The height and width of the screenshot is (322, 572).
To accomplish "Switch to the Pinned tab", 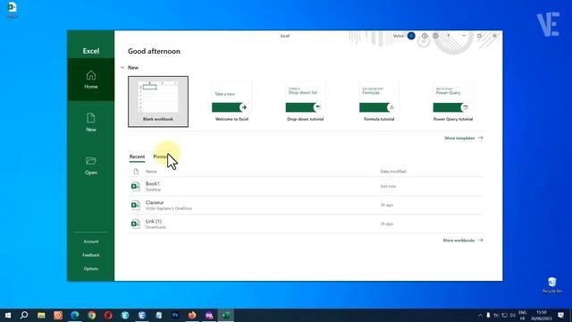I will click(161, 157).
